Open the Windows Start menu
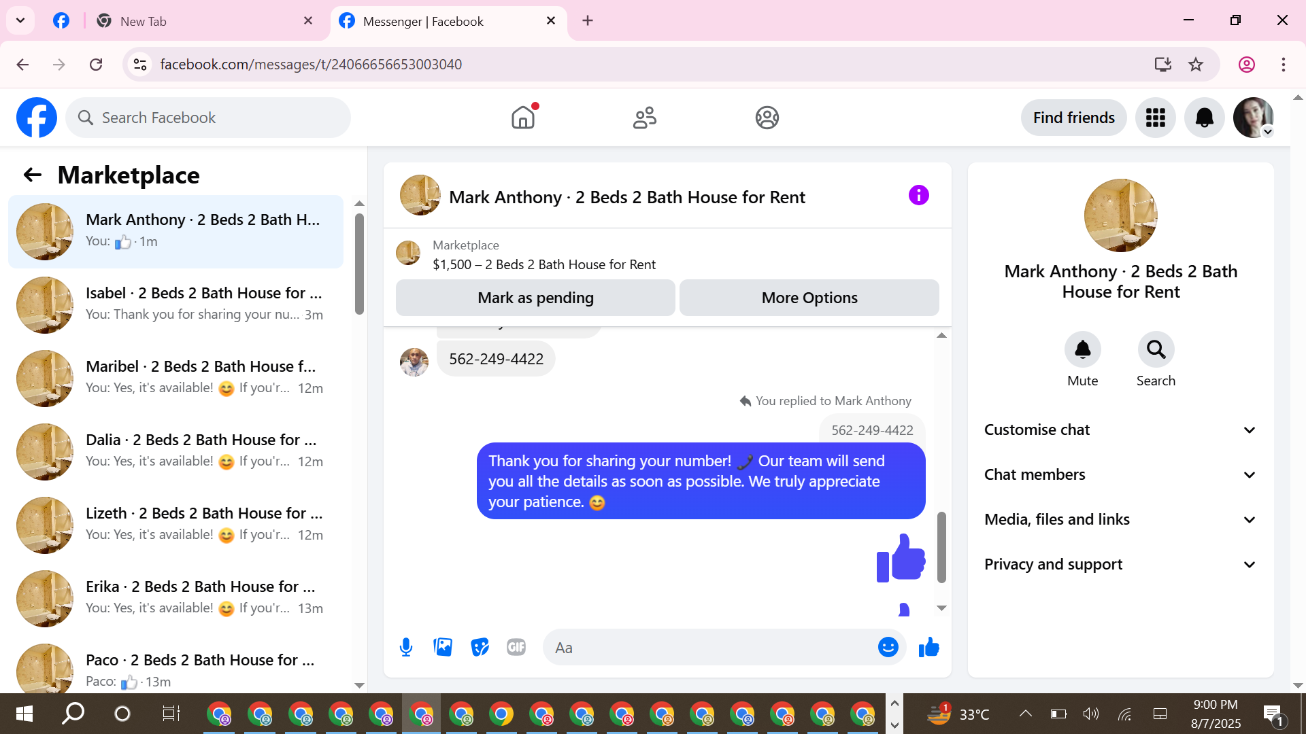This screenshot has width=1306, height=734. coord(24,714)
